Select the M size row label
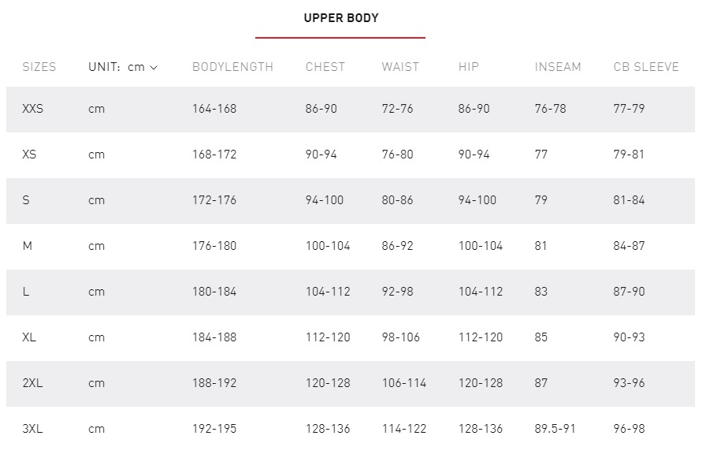The height and width of the screenshot is (458, 706). coord(28,246)
